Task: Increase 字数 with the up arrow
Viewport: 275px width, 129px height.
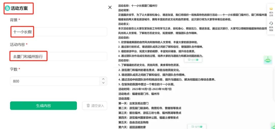Action: click(103, 79)
